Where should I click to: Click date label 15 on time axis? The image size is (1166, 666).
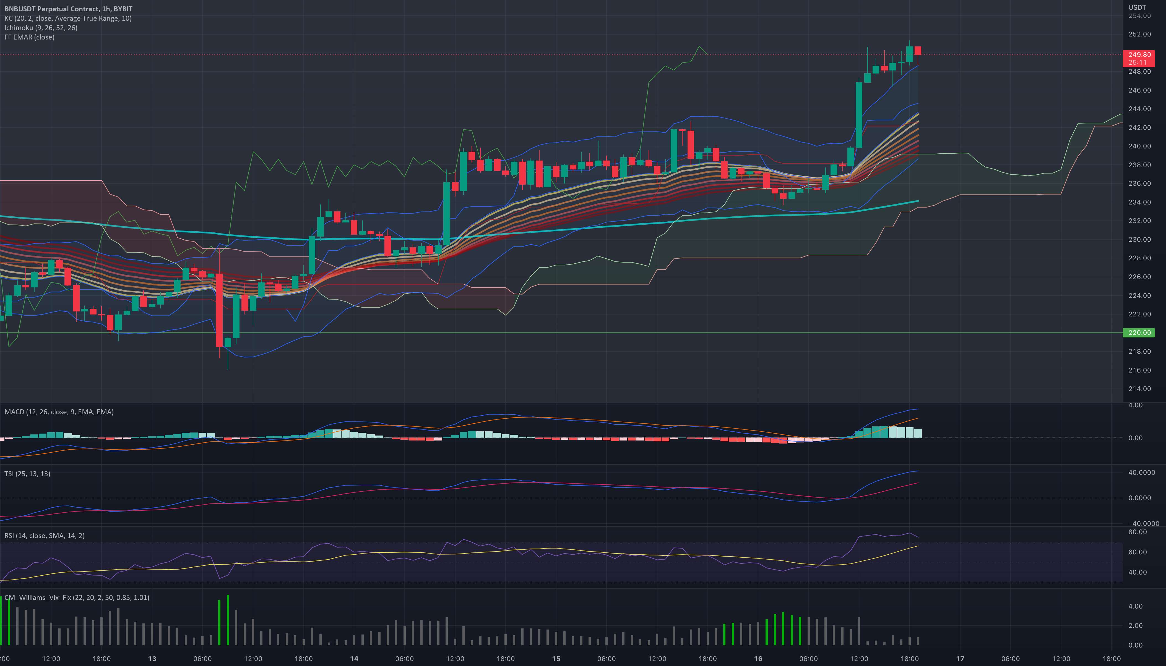[556, 659]
